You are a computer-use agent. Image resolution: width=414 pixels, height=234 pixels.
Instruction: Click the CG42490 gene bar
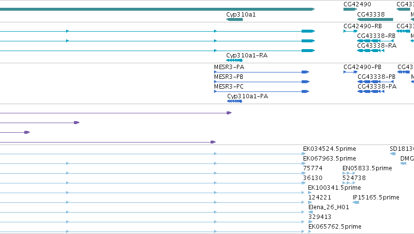point(350,9)
